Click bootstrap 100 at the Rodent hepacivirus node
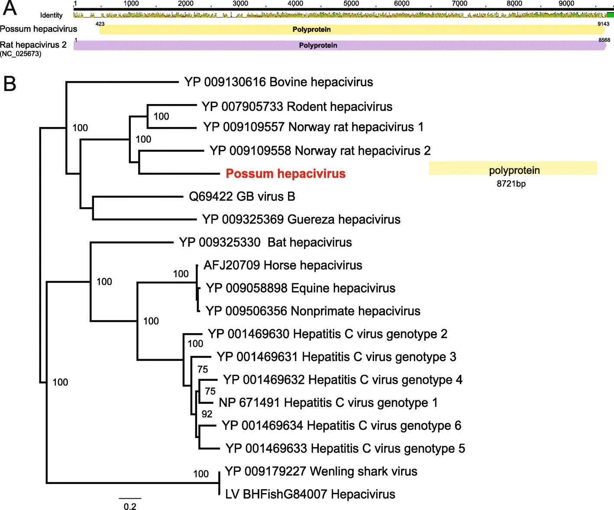Viewport: 614px width, 510px height. (x=161, y=117)
